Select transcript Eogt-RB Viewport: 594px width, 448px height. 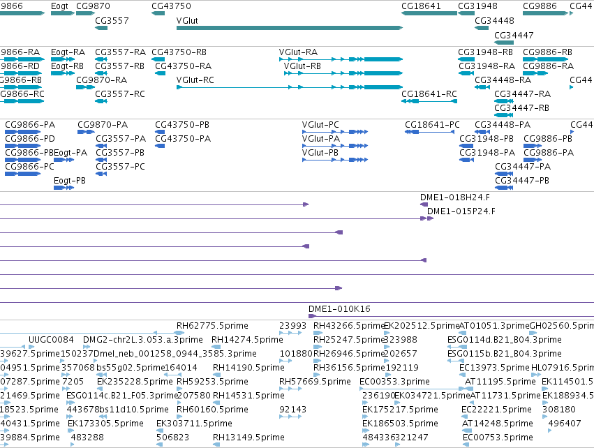63,73
